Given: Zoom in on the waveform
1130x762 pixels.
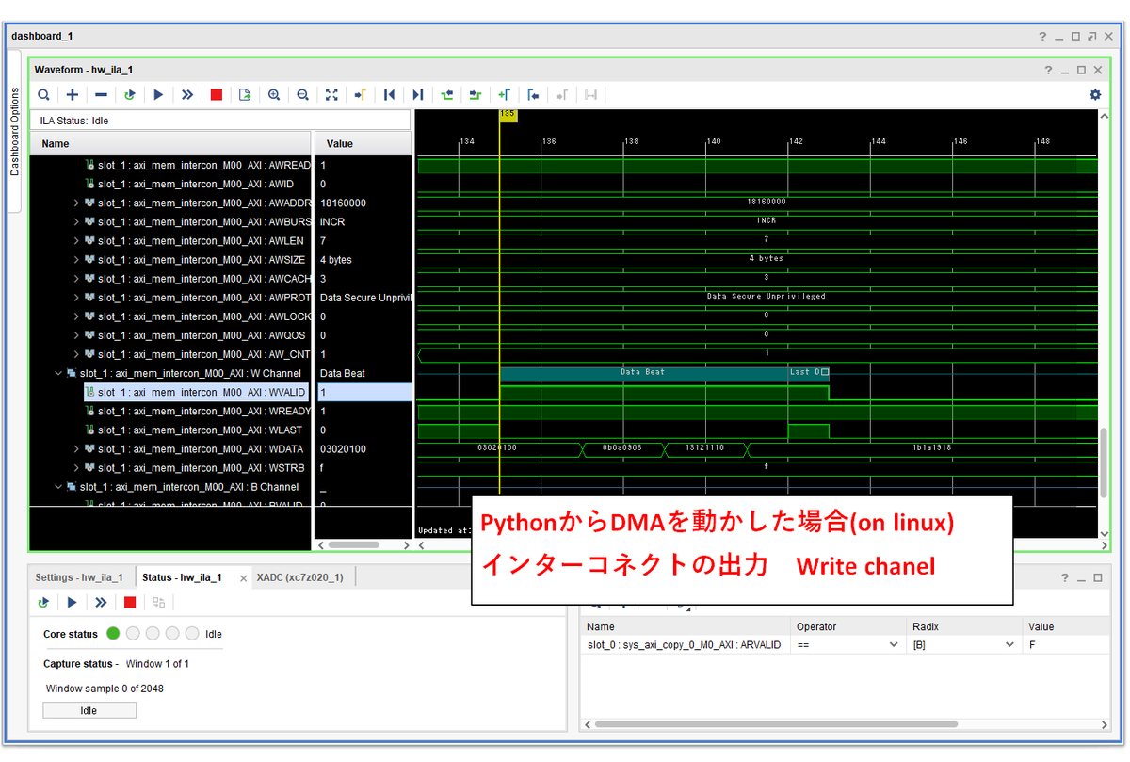Looking at the screenshot, I should click(x=274, y=95).
